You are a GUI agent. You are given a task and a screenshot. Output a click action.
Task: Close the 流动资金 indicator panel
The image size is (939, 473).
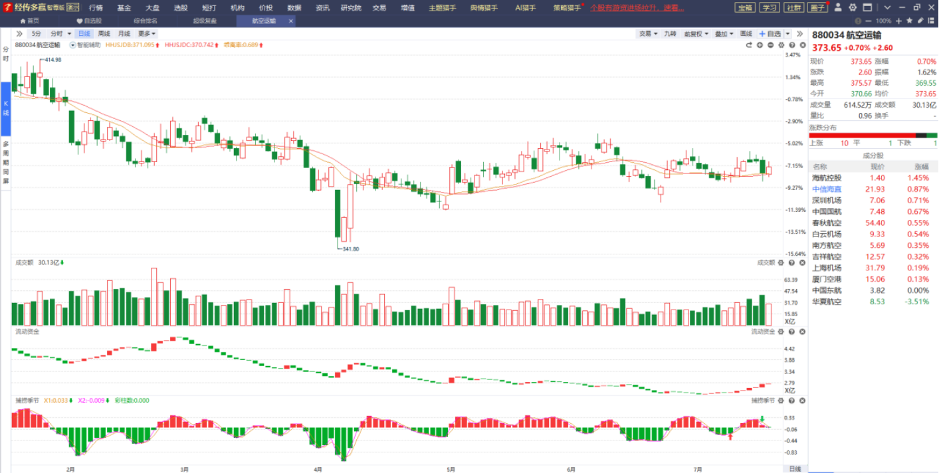point(802,331)
